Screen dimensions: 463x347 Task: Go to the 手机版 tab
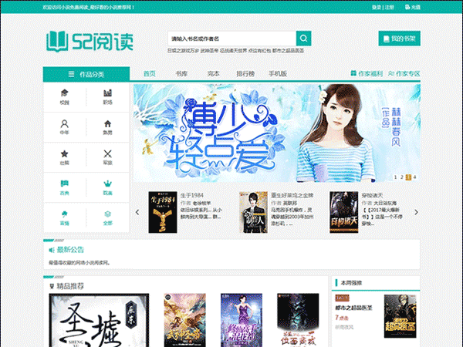[278, 74]
